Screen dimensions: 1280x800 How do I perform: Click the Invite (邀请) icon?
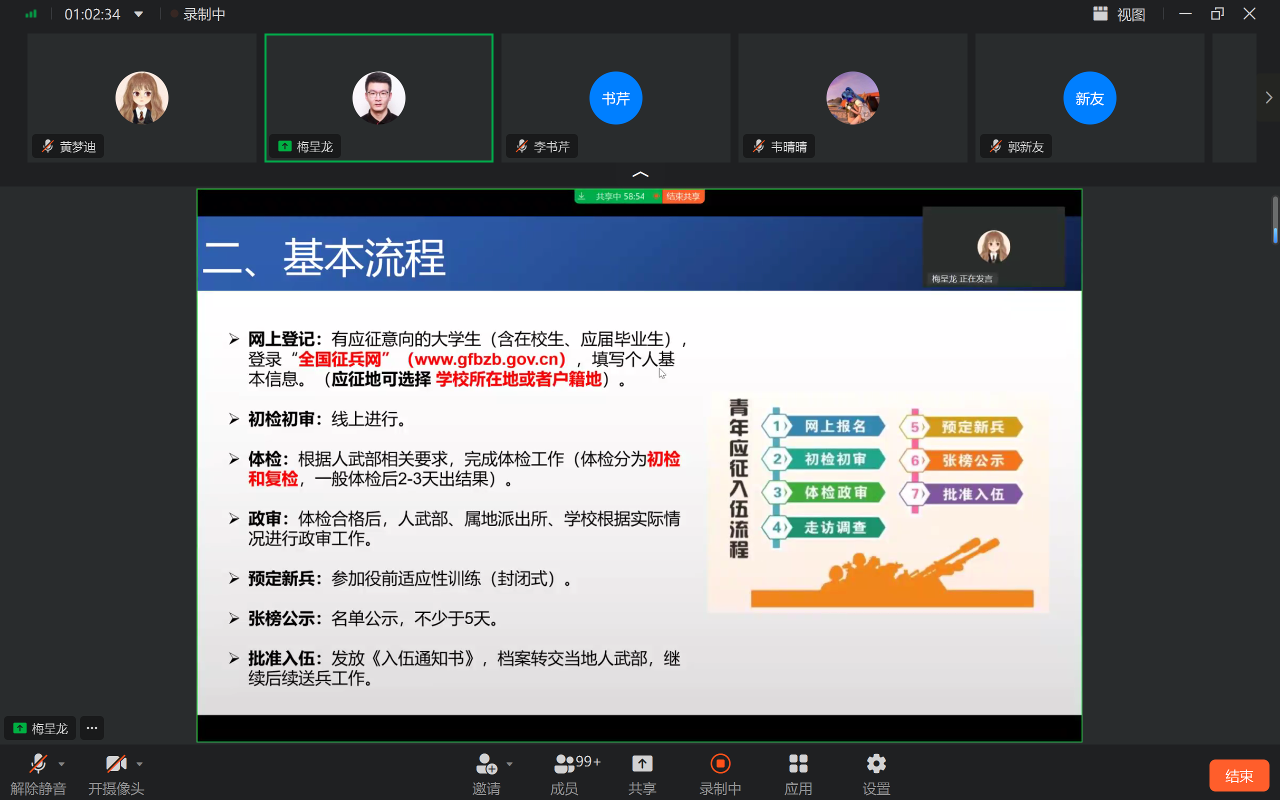(x=486, y=764)
